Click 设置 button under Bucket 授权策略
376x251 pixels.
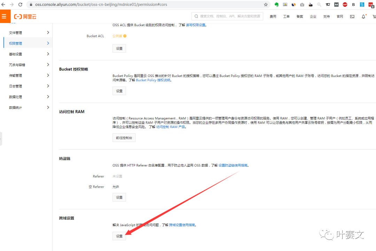click(119, 91)
